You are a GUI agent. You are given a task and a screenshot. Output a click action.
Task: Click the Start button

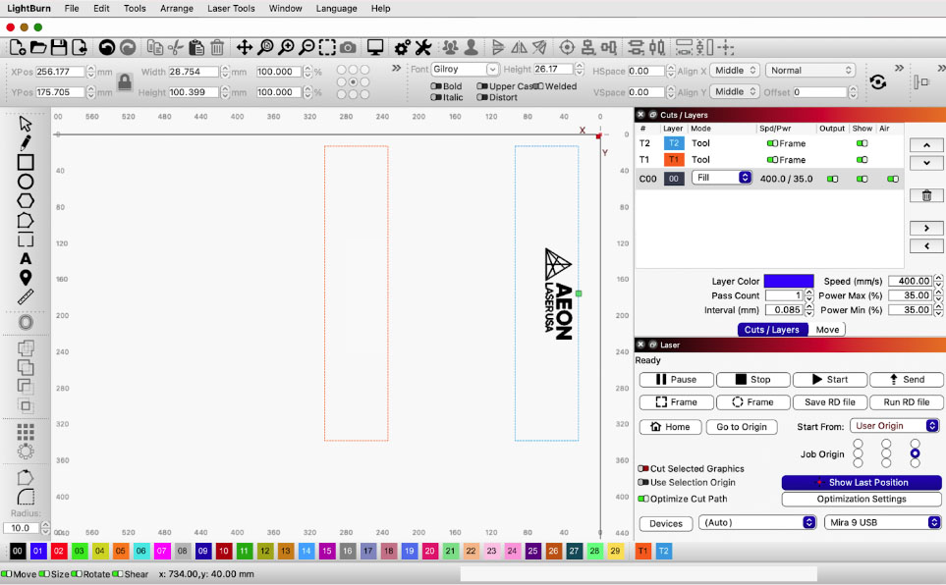tap(830, 379)
